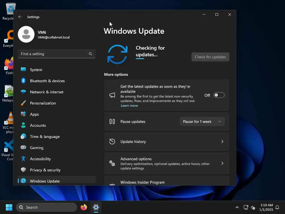Click the System monitor icon in sidebar
The height and width of the screenshot is (214, 285).
pyautogui.click(x=23, y=69)
